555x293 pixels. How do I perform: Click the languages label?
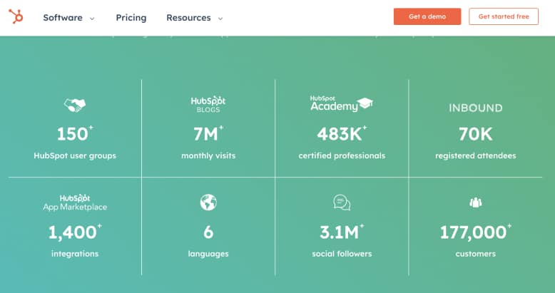208,254
